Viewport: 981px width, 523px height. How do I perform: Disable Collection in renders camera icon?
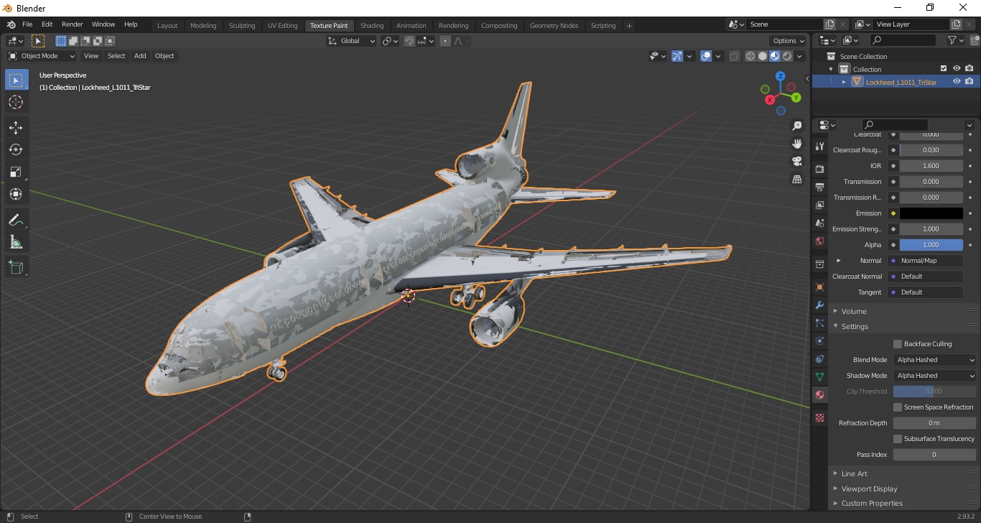(970, 69)
